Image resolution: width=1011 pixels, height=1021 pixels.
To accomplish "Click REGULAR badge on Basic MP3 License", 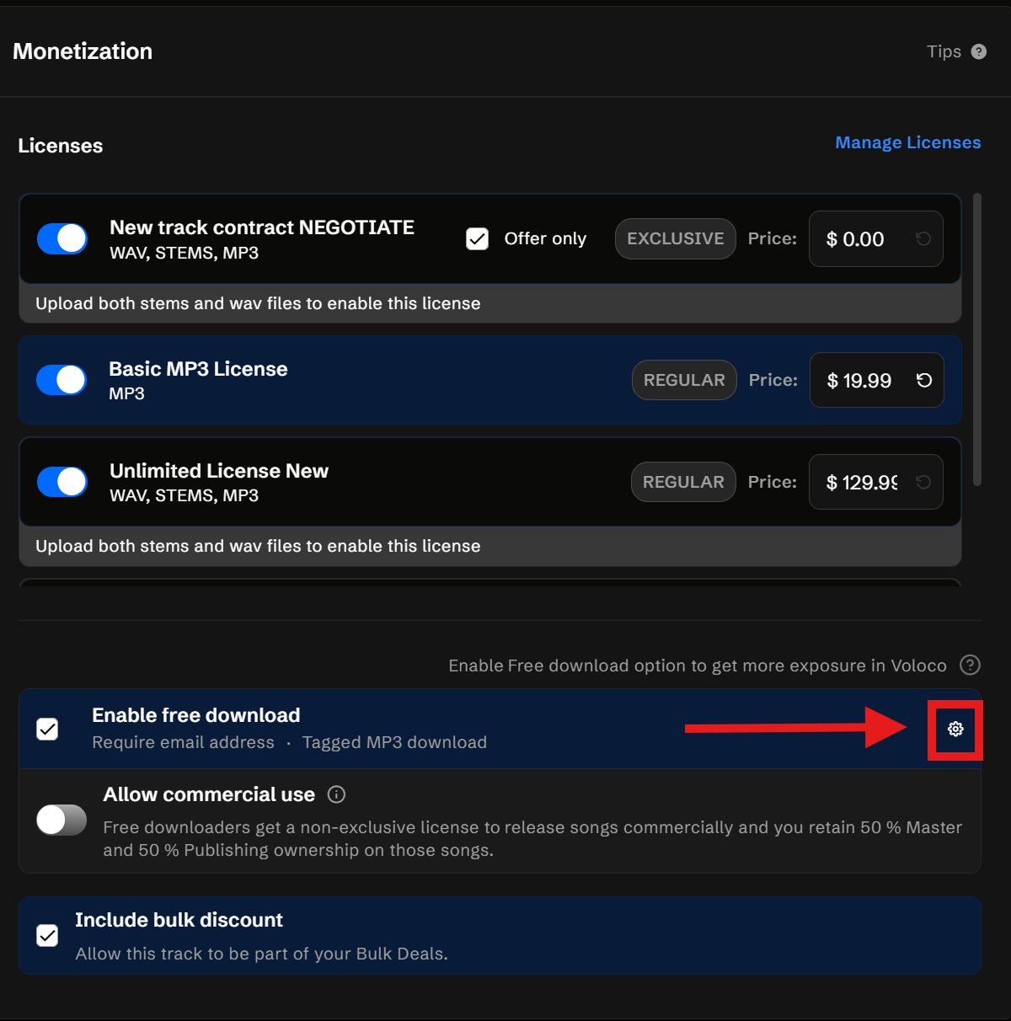I will (x=684, y=381).
